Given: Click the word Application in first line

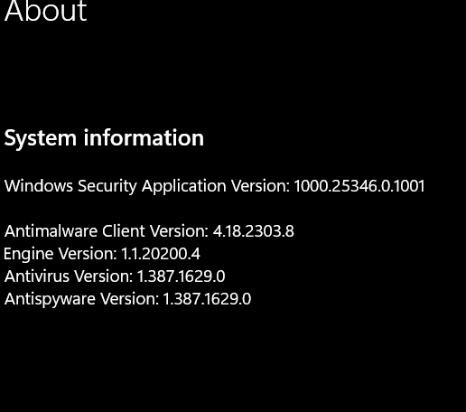Looking at the screenshot, I should (184, 187).
